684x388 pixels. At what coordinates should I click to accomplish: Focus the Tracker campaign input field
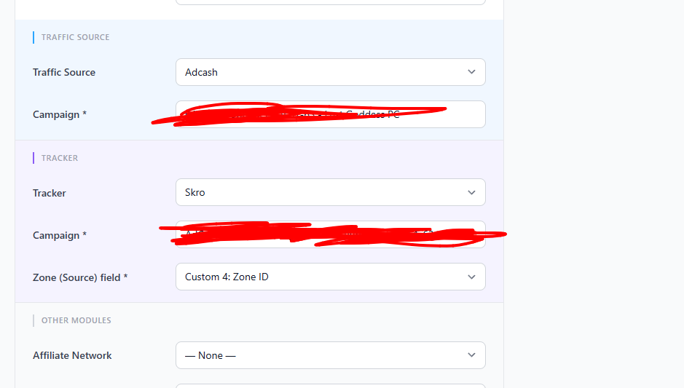coord(331,234)
